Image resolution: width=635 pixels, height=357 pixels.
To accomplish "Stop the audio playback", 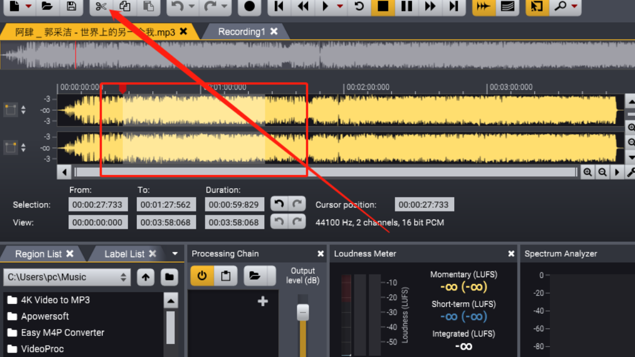I will coord(383,6).
